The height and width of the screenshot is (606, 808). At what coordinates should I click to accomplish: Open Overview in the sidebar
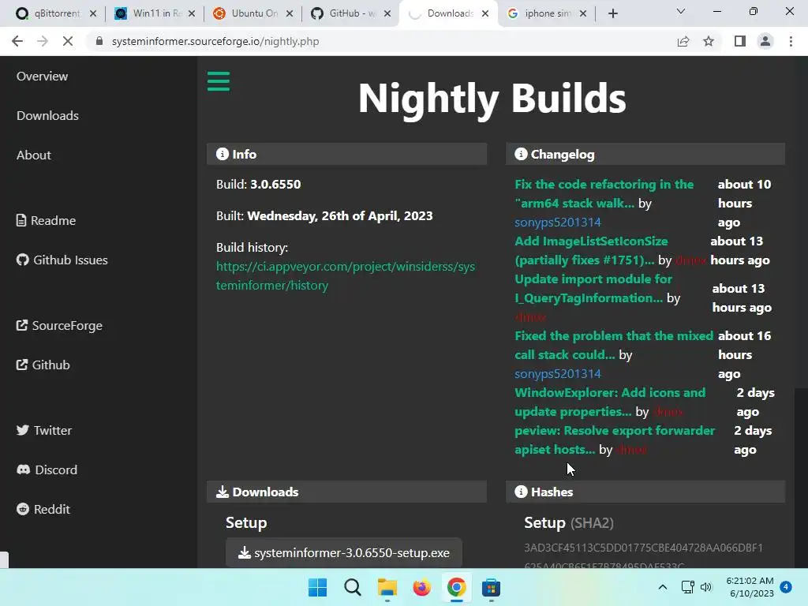pyautogui.click(x=43, y=77)
